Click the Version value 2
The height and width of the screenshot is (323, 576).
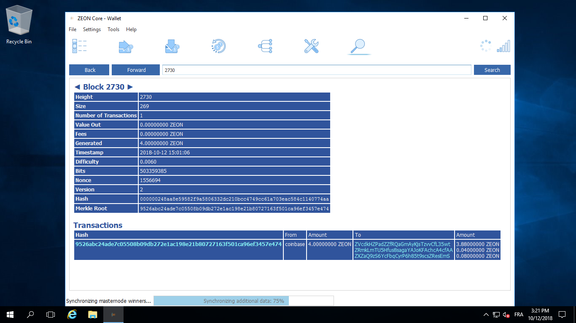[142, 189]
